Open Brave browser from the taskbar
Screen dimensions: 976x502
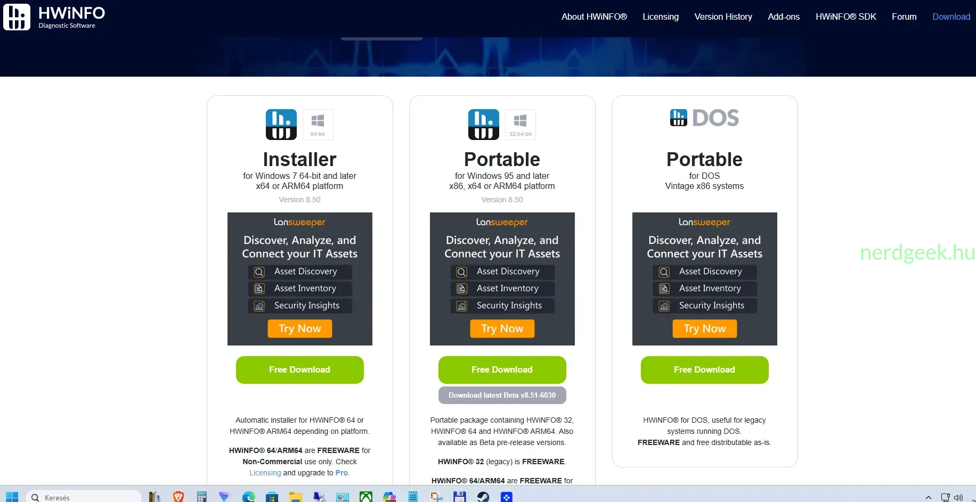click(178, 497)
